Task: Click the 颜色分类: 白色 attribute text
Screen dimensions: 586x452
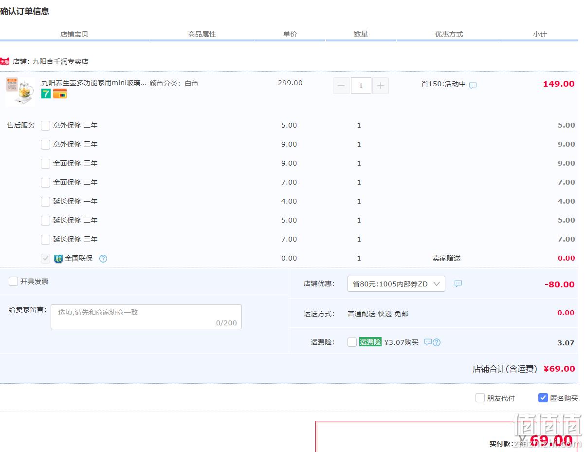Action: pos(174,83)
